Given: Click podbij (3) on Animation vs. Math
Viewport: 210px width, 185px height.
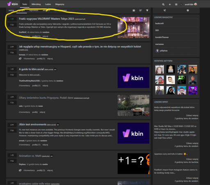Looking at the screenshot, I should tap(41, 170).
